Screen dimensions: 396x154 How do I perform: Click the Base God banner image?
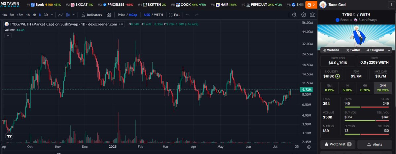pos(357,36)
